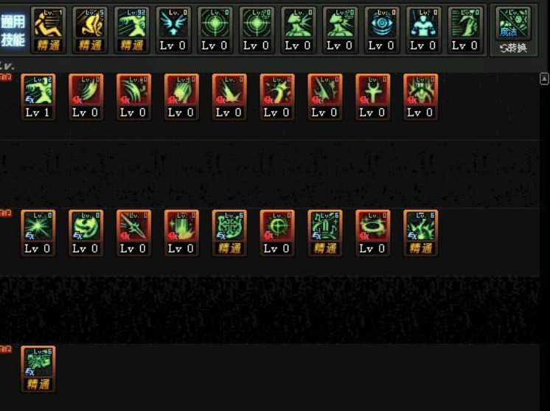This screenshot has height=411, width=550.
Task: Click the red EX spear skill icon
Action: [133, 233]
